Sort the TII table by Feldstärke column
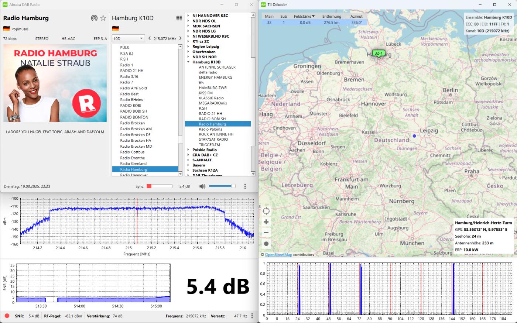517x323 pixels. [304, 16]
